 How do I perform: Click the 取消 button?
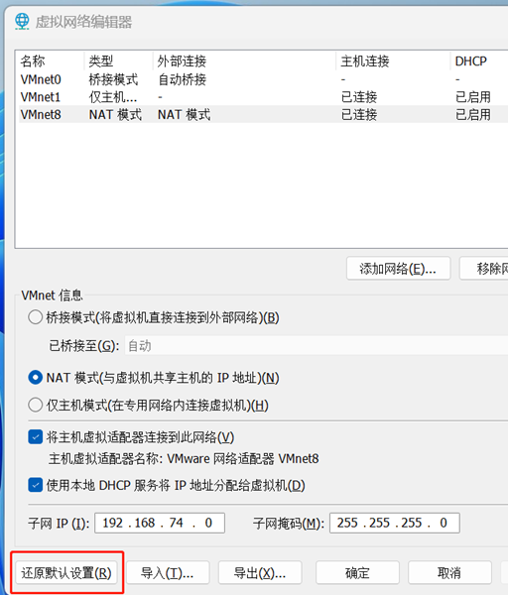point(449,572)
